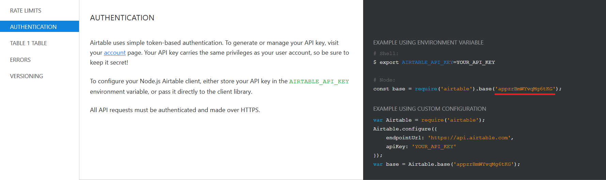Click the '# Node:' comment line
The image size is (606, 180).
(384, 80)
